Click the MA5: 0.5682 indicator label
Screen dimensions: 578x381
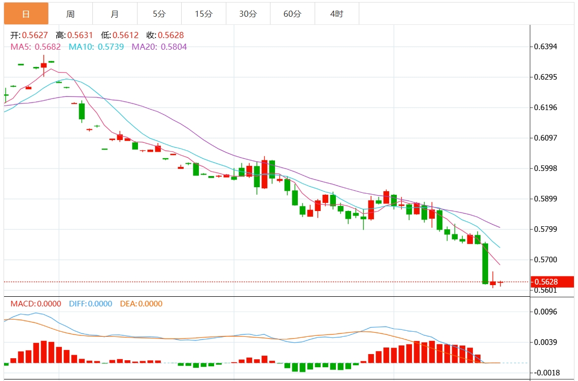click(36, 47)
